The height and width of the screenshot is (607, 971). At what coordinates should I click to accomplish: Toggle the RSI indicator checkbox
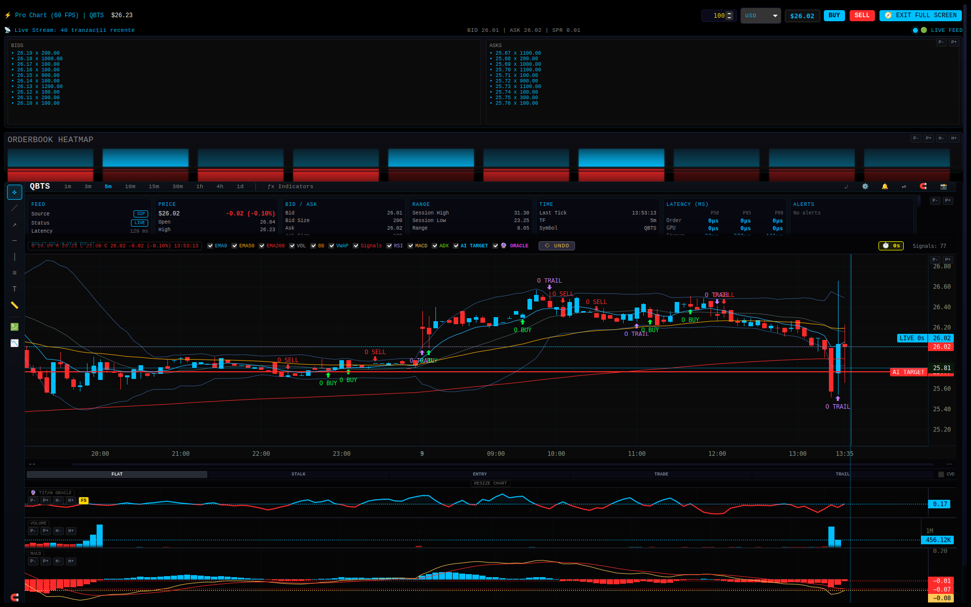click(x=389, y=246)
